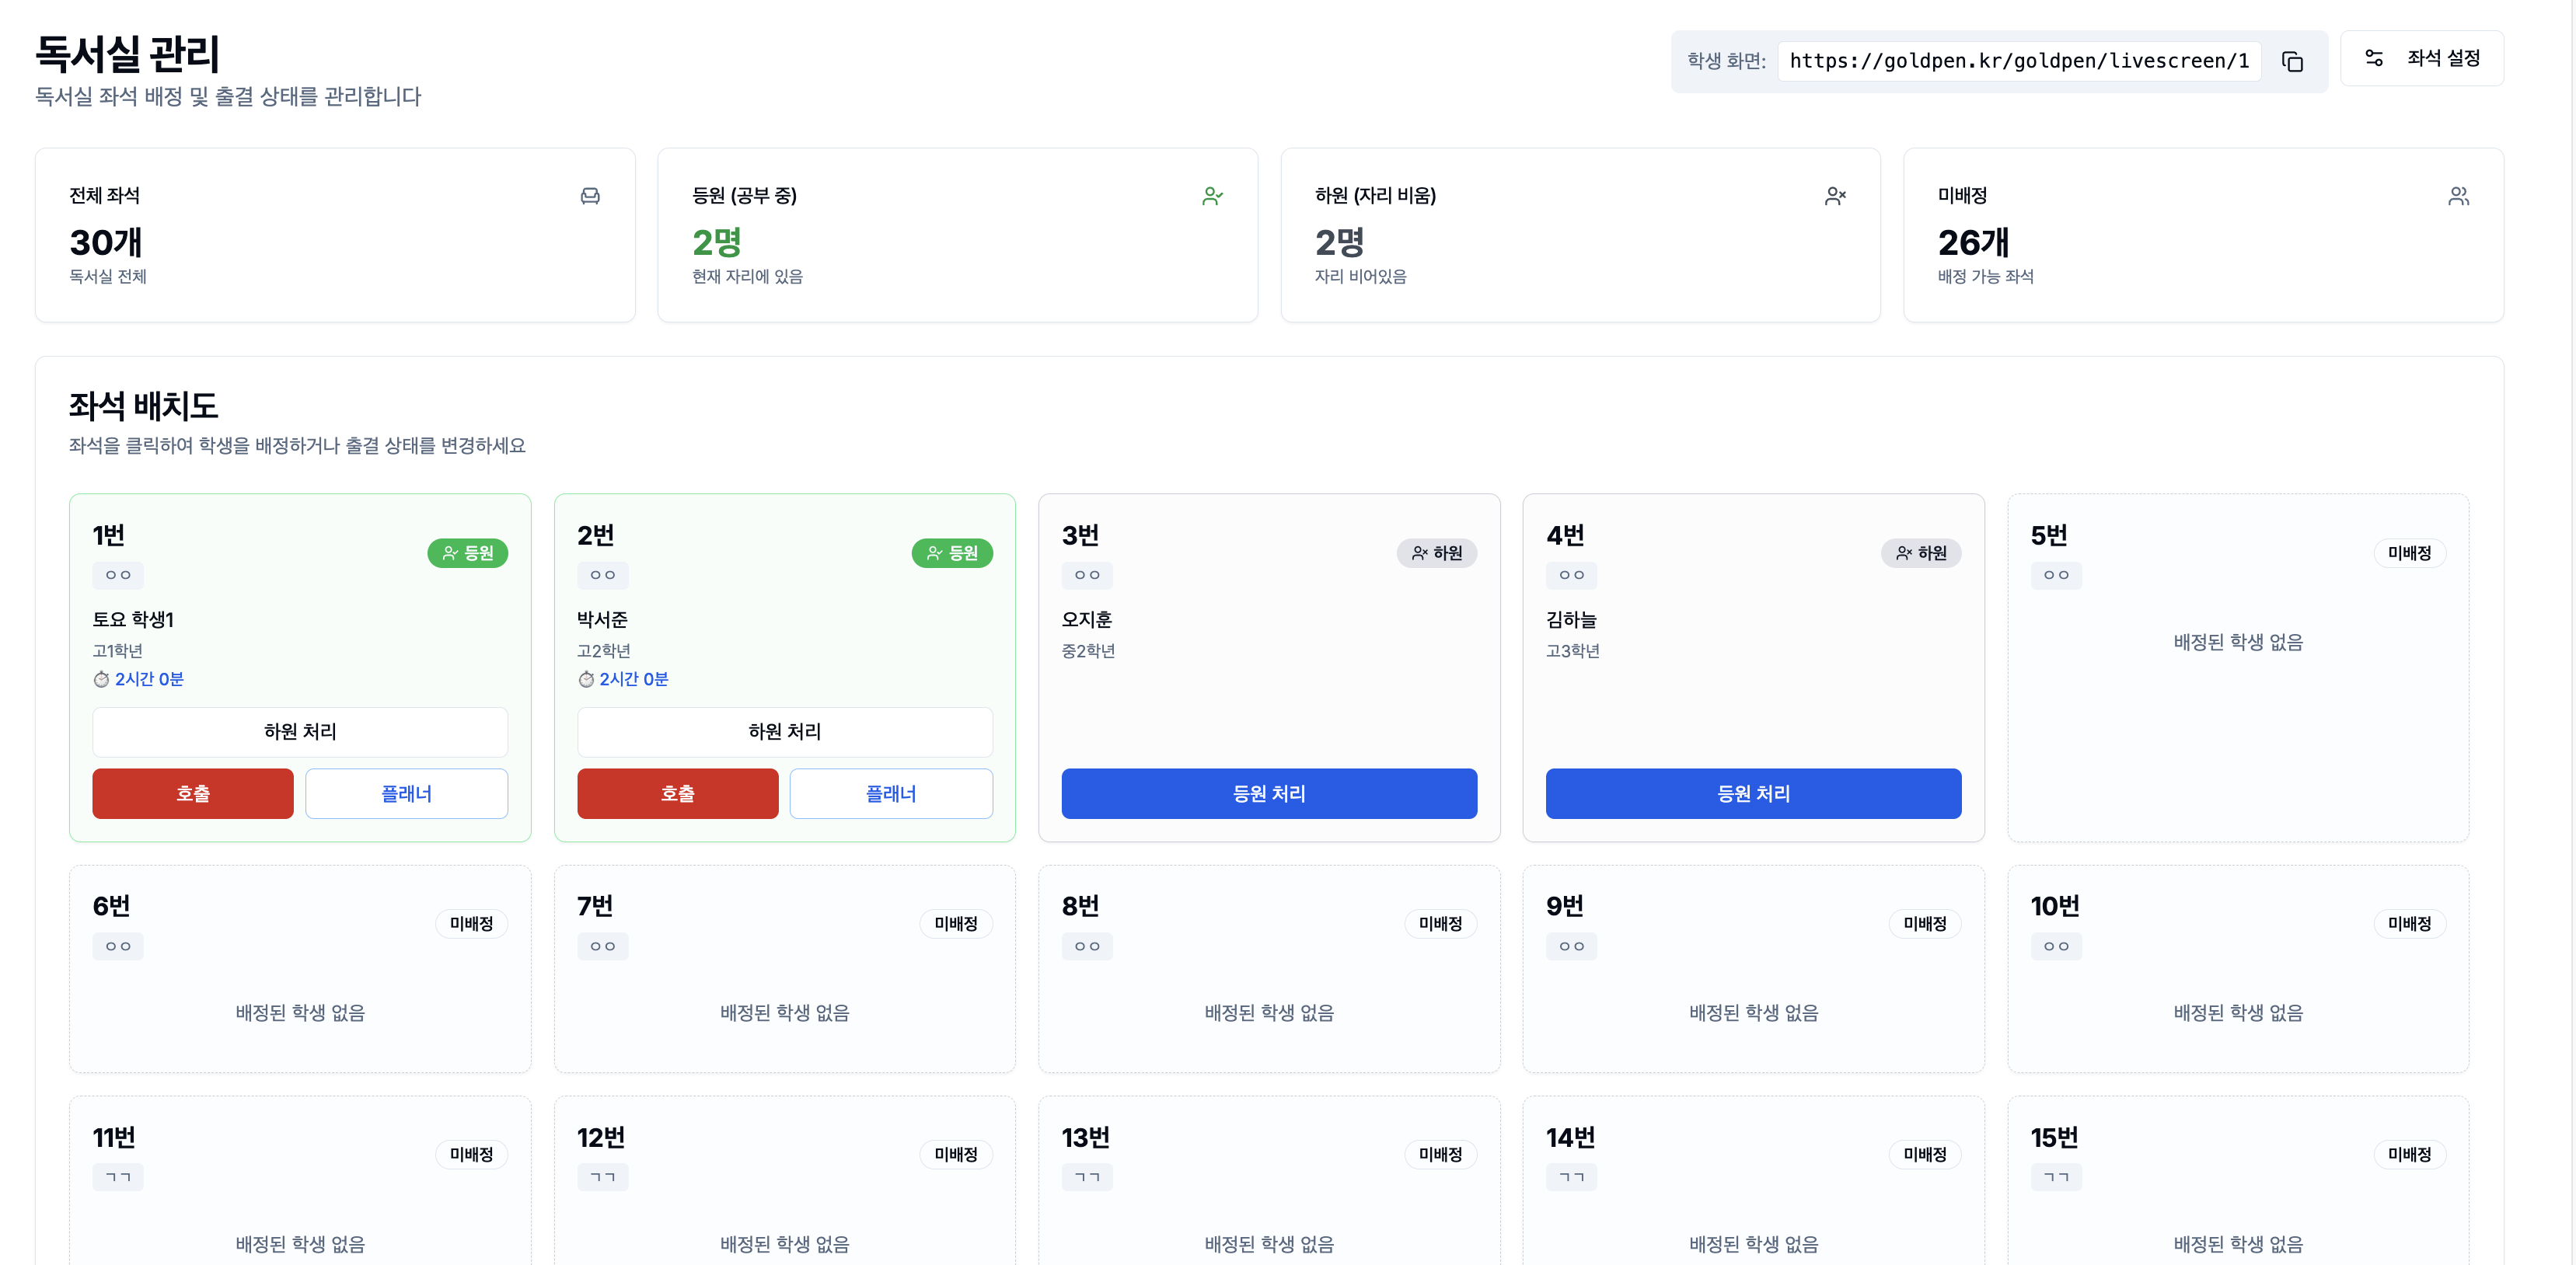
Task: Click the 미배정 badge on seat 5
Action: [x=2409, y=552]
